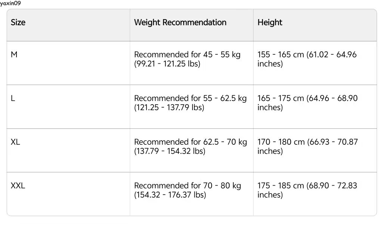Select the L size cell
Viewport: 385px width, 225px height.
pos(13,98)
